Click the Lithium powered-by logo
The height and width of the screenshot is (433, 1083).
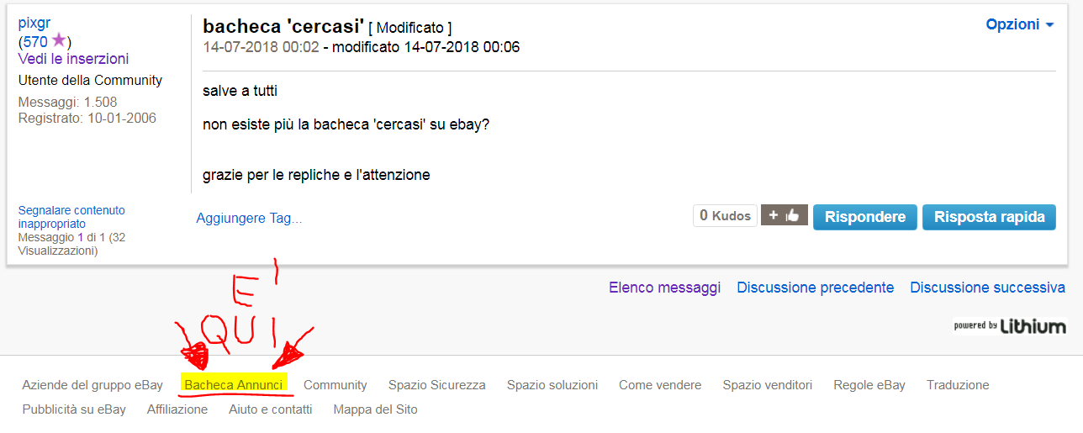(x=1010, y=326)
